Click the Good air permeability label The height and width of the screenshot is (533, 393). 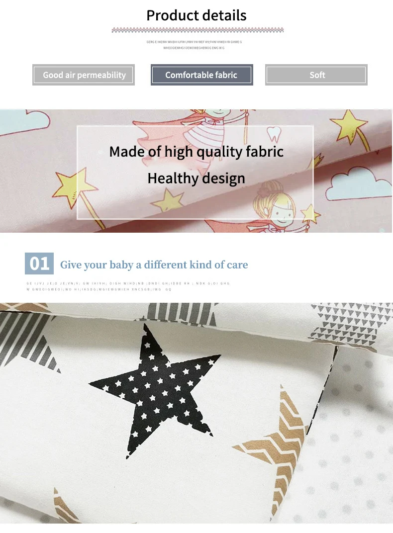[x=84, y=75]
